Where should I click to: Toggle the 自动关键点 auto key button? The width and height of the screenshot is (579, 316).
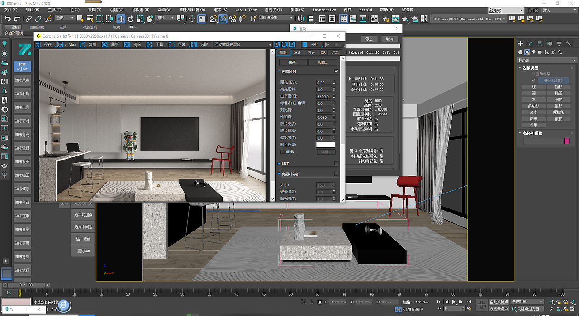coord(499,302)
